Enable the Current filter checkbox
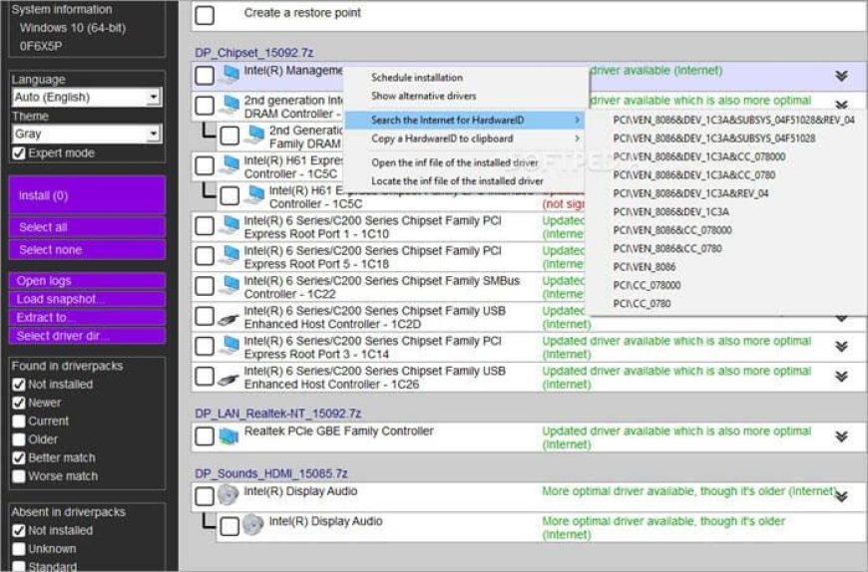868x572 pixels. [19, 422]
